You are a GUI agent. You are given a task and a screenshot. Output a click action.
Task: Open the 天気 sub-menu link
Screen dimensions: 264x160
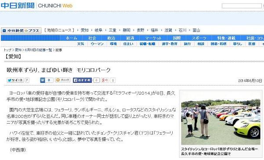81,44
